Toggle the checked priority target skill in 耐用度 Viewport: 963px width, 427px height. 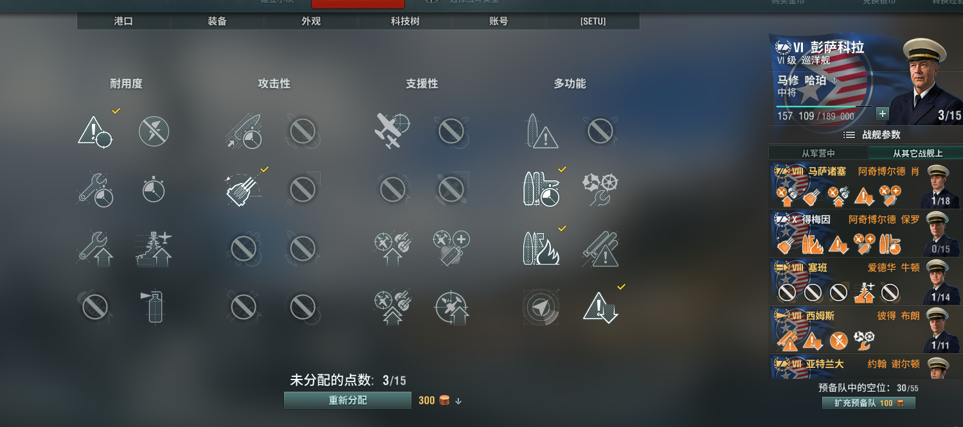coord(95,131)
